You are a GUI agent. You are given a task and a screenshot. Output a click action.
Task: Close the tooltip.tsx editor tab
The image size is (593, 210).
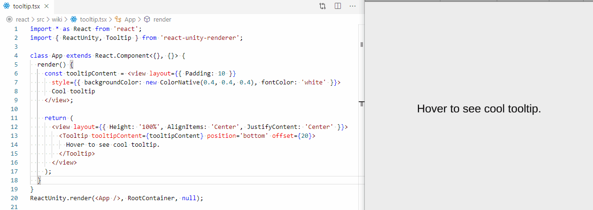click(46, 6)
